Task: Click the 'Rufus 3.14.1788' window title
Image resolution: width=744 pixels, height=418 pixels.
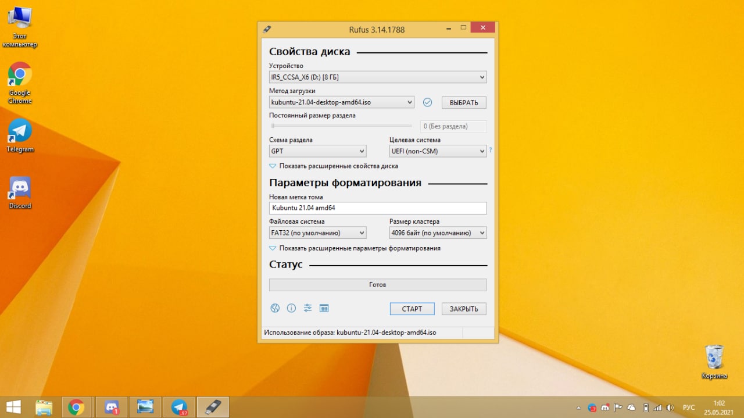Action: click(x=377, y=29)
